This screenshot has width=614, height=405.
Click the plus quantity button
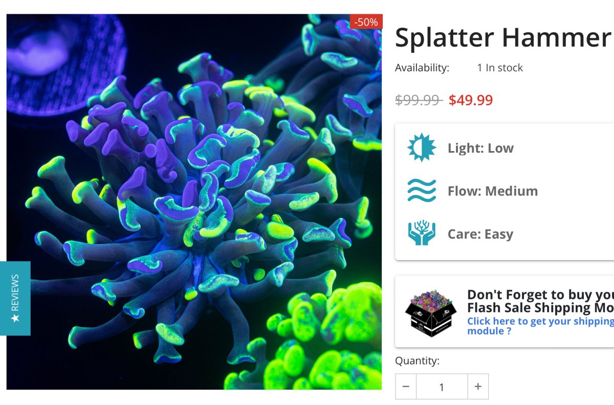pos(478,387)
